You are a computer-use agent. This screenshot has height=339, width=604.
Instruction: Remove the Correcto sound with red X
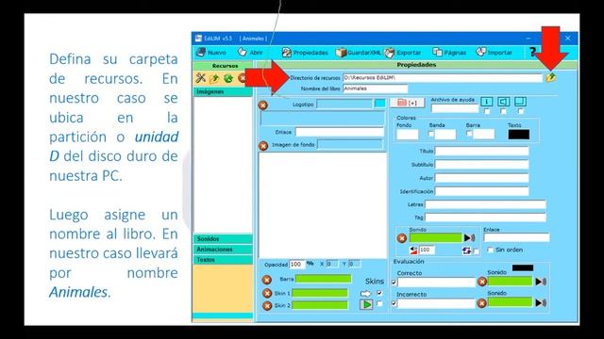482,282
